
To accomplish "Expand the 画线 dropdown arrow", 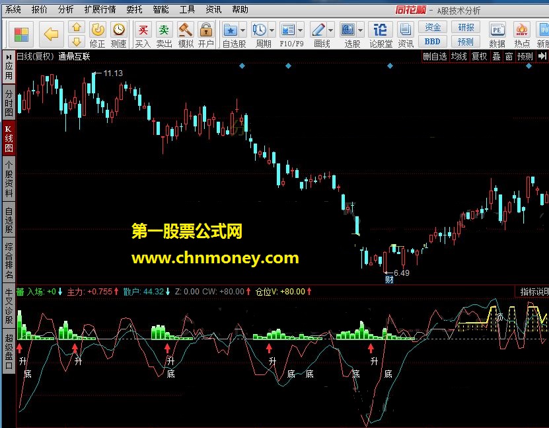I will 330,30.
